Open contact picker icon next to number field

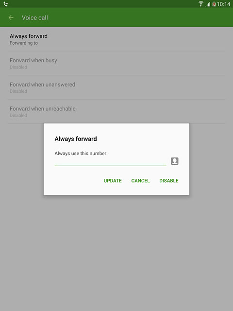tap(175, 161)
